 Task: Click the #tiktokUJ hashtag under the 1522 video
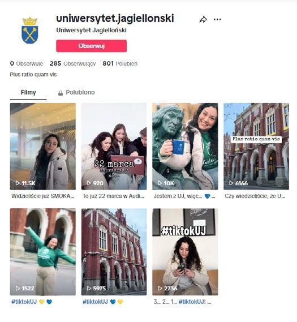(x=24, y=302)
